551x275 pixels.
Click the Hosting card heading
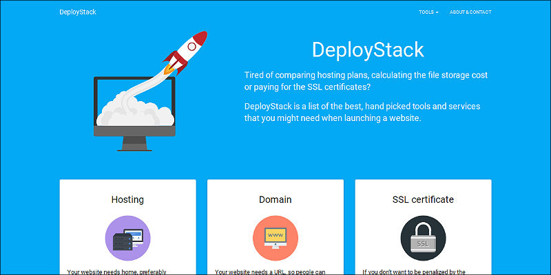[x=127, y=199]
